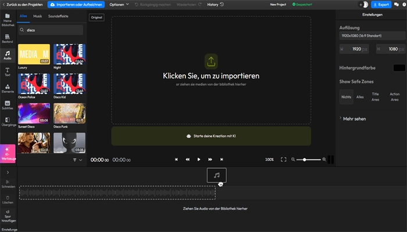Select the Ocean Police audio thumbnail
407x232 pixels.
pyautogui.click(x=34, y=84)
